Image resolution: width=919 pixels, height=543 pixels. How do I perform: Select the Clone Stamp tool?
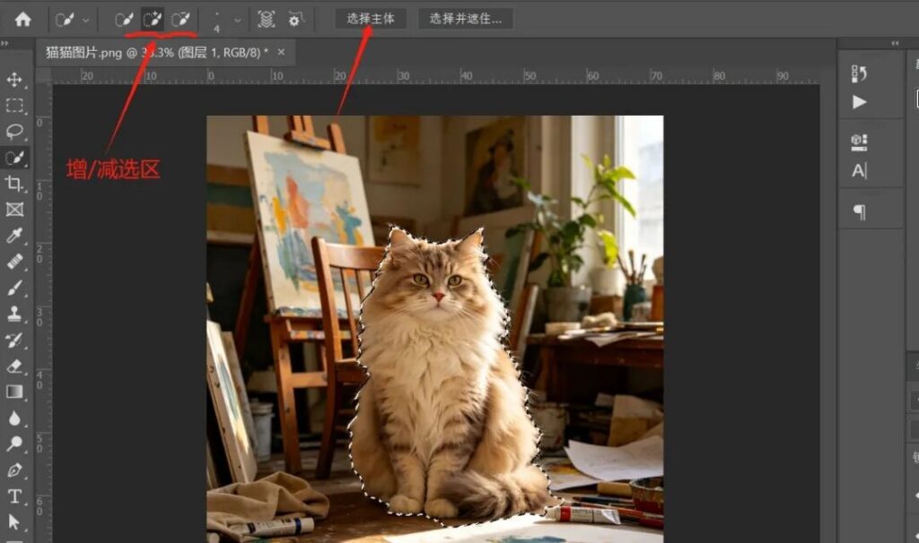click(14, 315)
